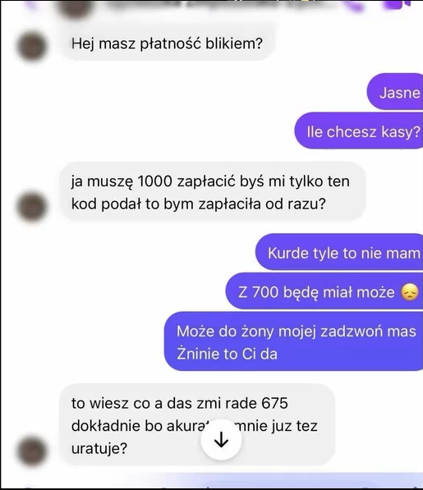Tap the sad face emoji in message
Screen dimensions: 423x490
pyautogui.click(x=410, y=292)
